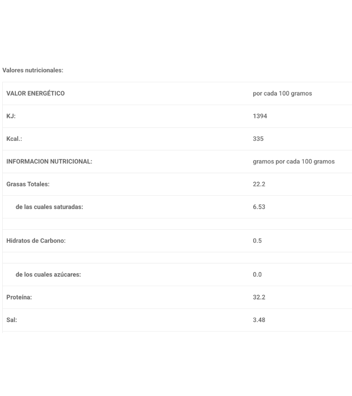Select the Kcal.: row label
Viewport: 352px width, 396px height.
click(x=14, y=139)
